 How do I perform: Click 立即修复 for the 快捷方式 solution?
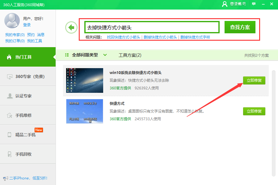(x=254, y=111)
